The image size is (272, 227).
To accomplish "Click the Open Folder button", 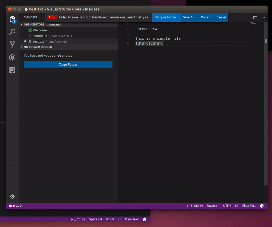I will pos(68,64).
